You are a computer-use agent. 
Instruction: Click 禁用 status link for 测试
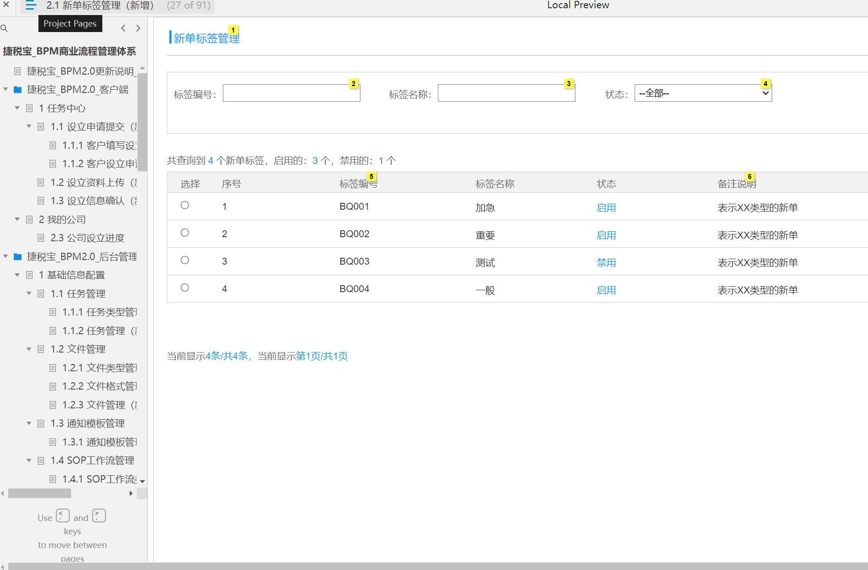tap(606, 263)
